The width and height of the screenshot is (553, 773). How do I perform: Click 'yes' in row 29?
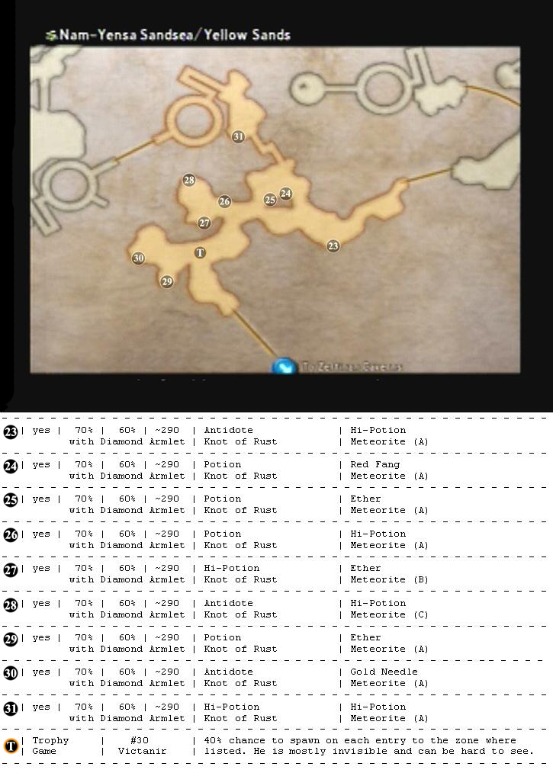point(41,637)
